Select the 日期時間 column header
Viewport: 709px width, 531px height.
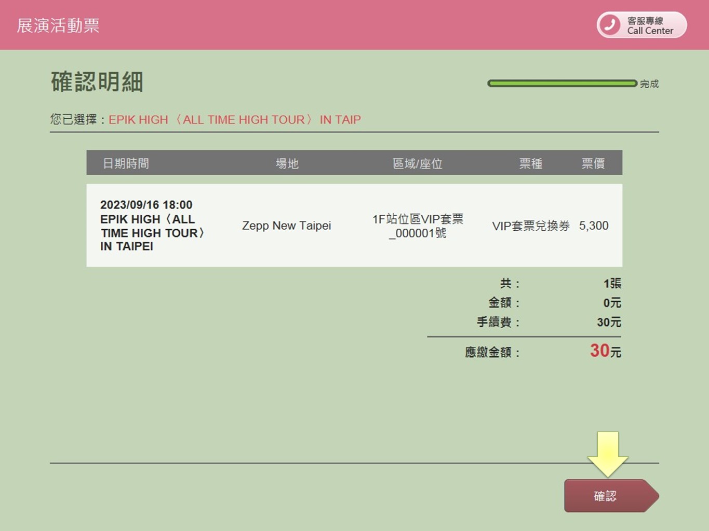[x=126, y=163]
